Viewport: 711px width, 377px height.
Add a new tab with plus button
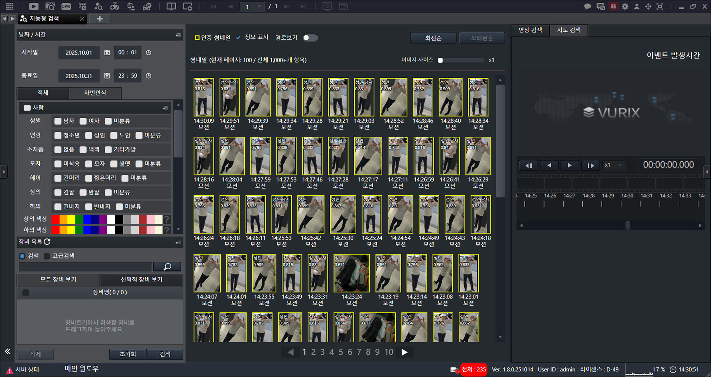(100, 18)
